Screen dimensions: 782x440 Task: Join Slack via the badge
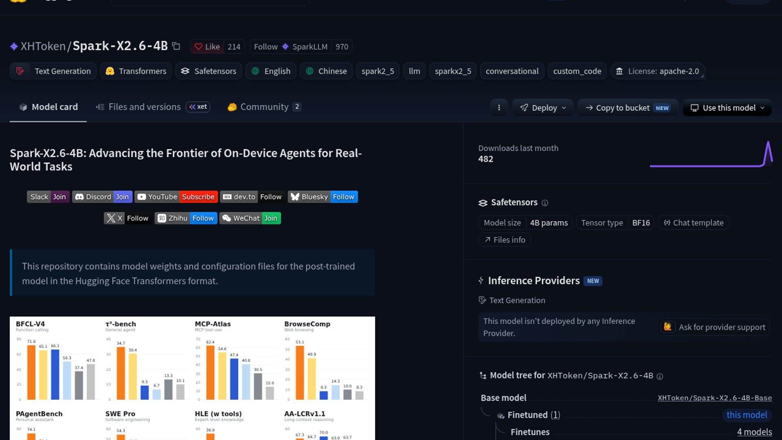(48, 197)
